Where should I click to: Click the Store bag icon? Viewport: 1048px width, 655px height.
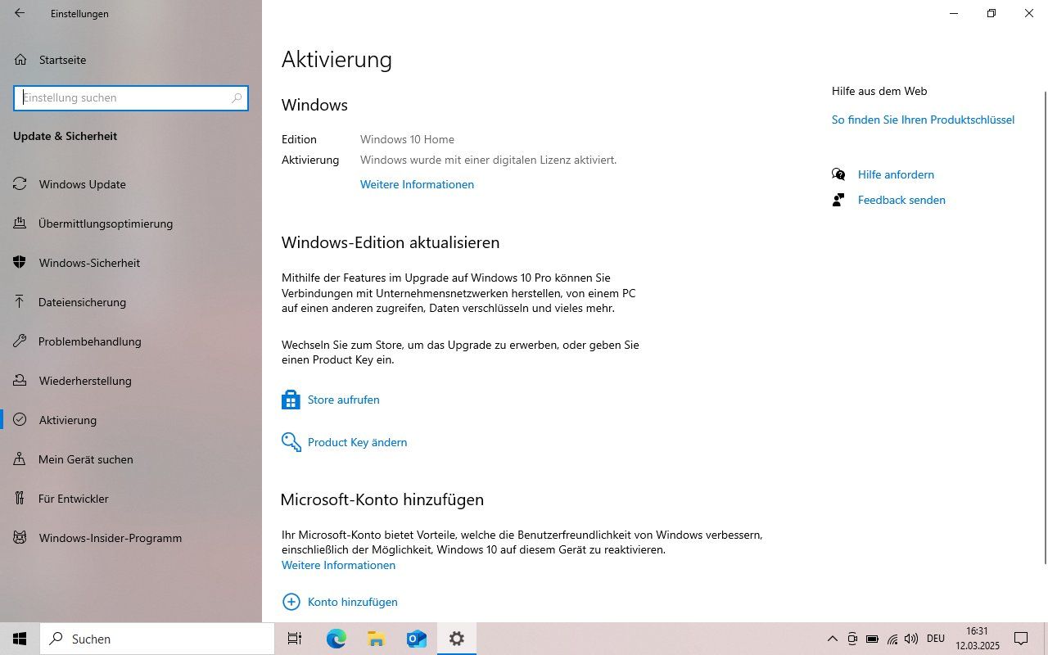[291, 400]
